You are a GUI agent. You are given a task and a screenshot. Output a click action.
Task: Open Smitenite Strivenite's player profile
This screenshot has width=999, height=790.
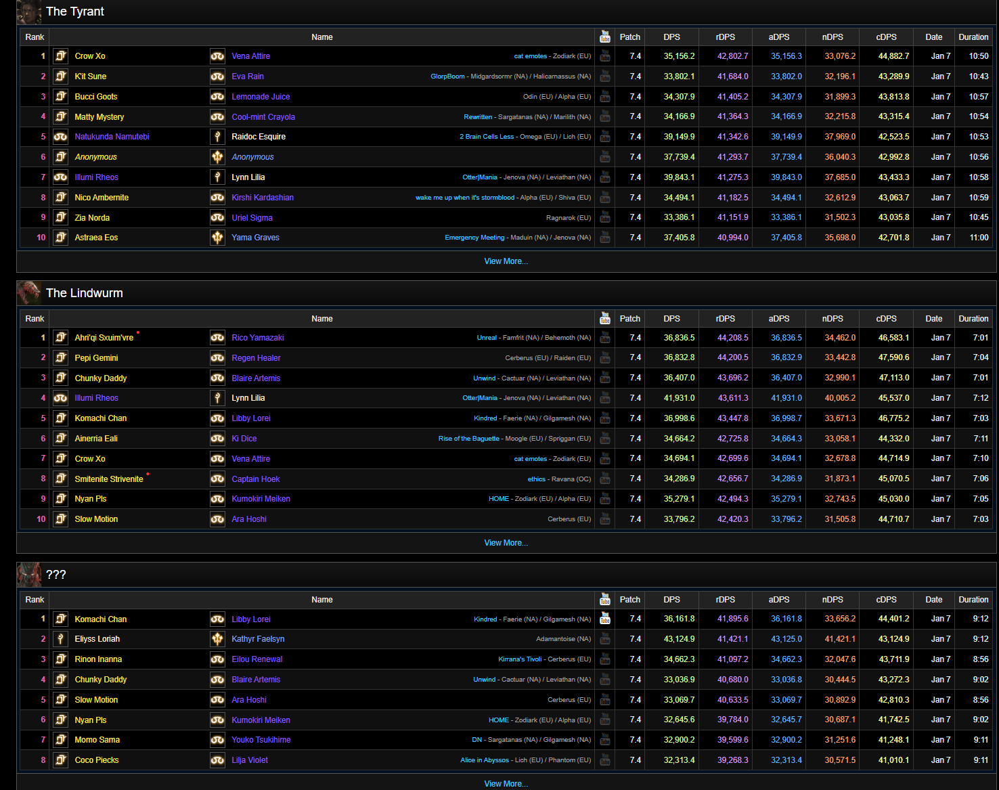point(109,479)
